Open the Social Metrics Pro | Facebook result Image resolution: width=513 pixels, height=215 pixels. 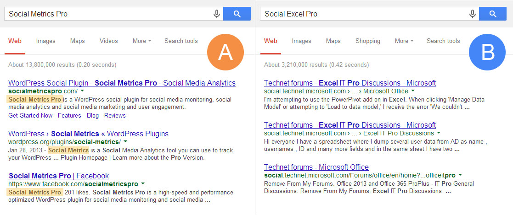[59, 176]
